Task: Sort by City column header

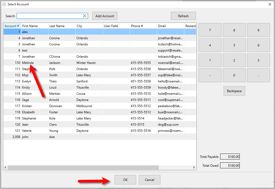Action: tap(89, 26)
